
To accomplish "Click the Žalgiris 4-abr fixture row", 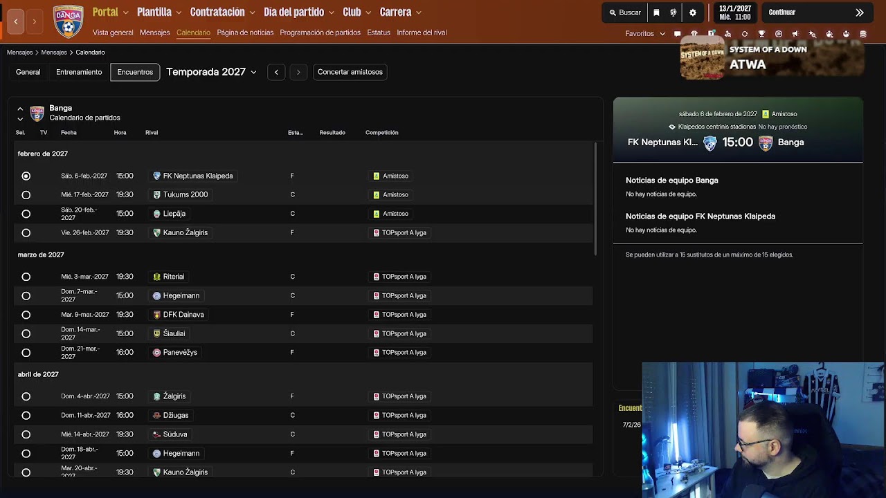I will click(x=305, y=396).
